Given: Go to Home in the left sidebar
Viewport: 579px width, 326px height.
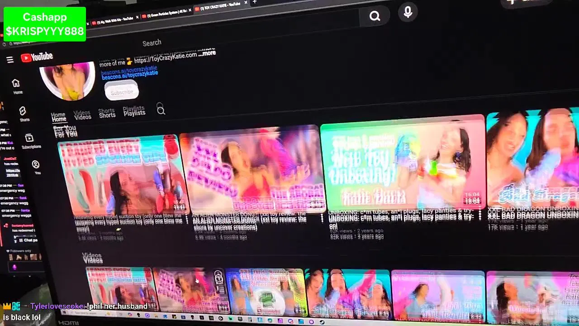Looking at the screenshot, I should pyautogui.click(x=17, y=86).
